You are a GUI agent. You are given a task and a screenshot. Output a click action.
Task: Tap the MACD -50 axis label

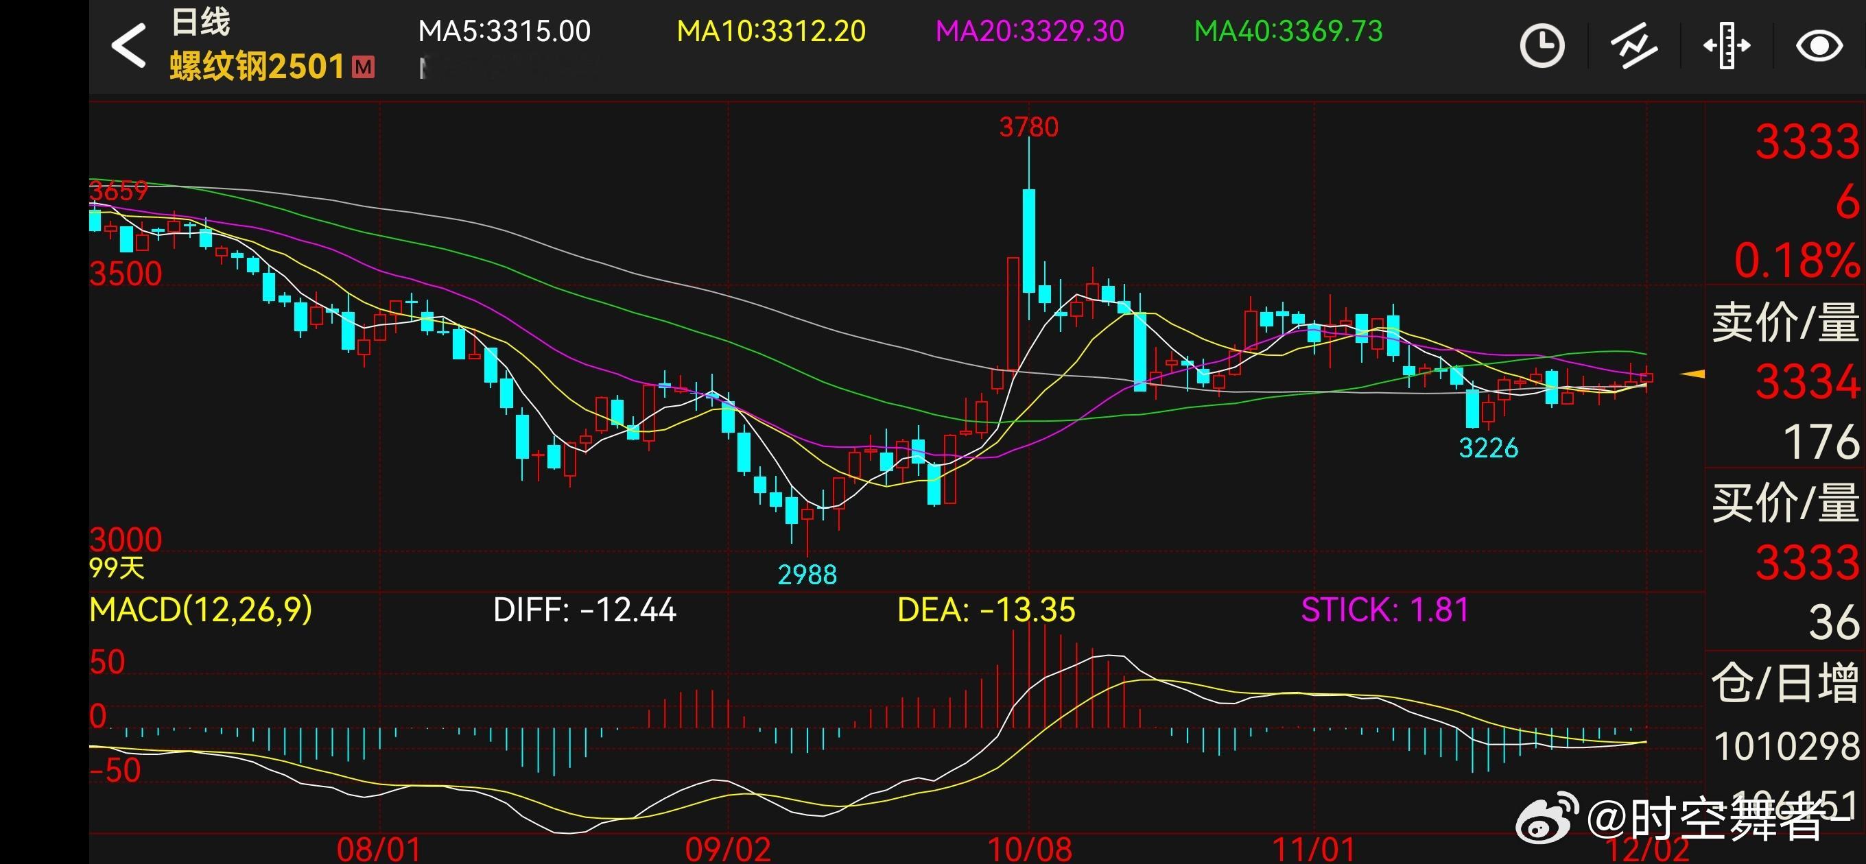tap(115, 770)
